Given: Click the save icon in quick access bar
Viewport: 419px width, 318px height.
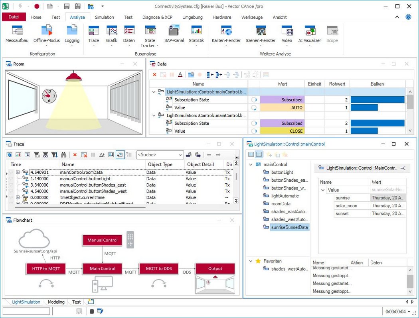Looking at the screenshot, I should (67, 6).
